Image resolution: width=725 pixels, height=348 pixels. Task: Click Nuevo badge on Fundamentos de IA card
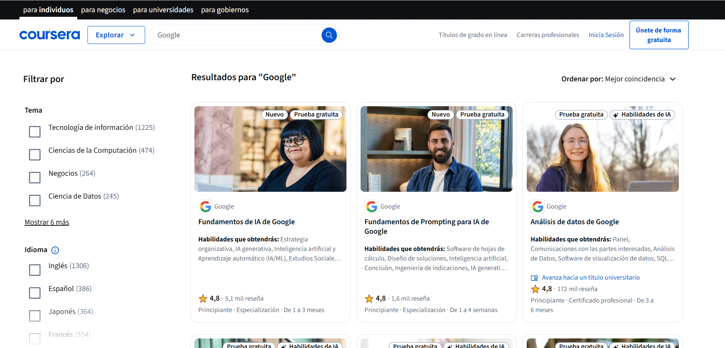(x=275, y=115)
